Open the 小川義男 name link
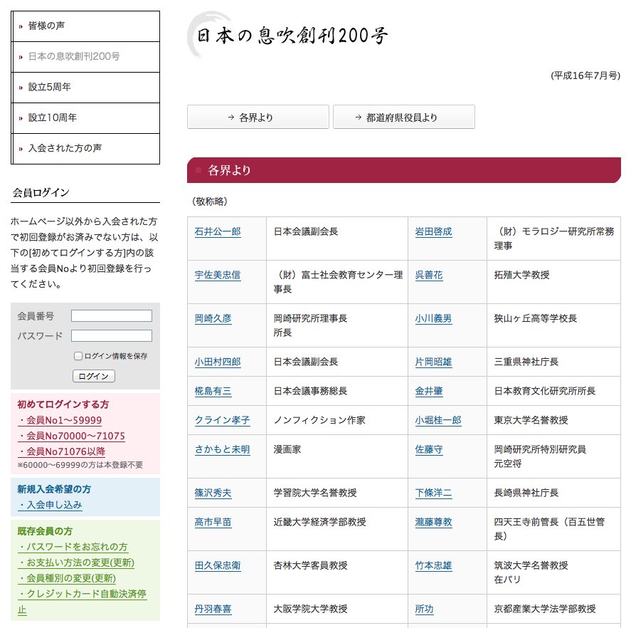 click(x=433, y=319)
